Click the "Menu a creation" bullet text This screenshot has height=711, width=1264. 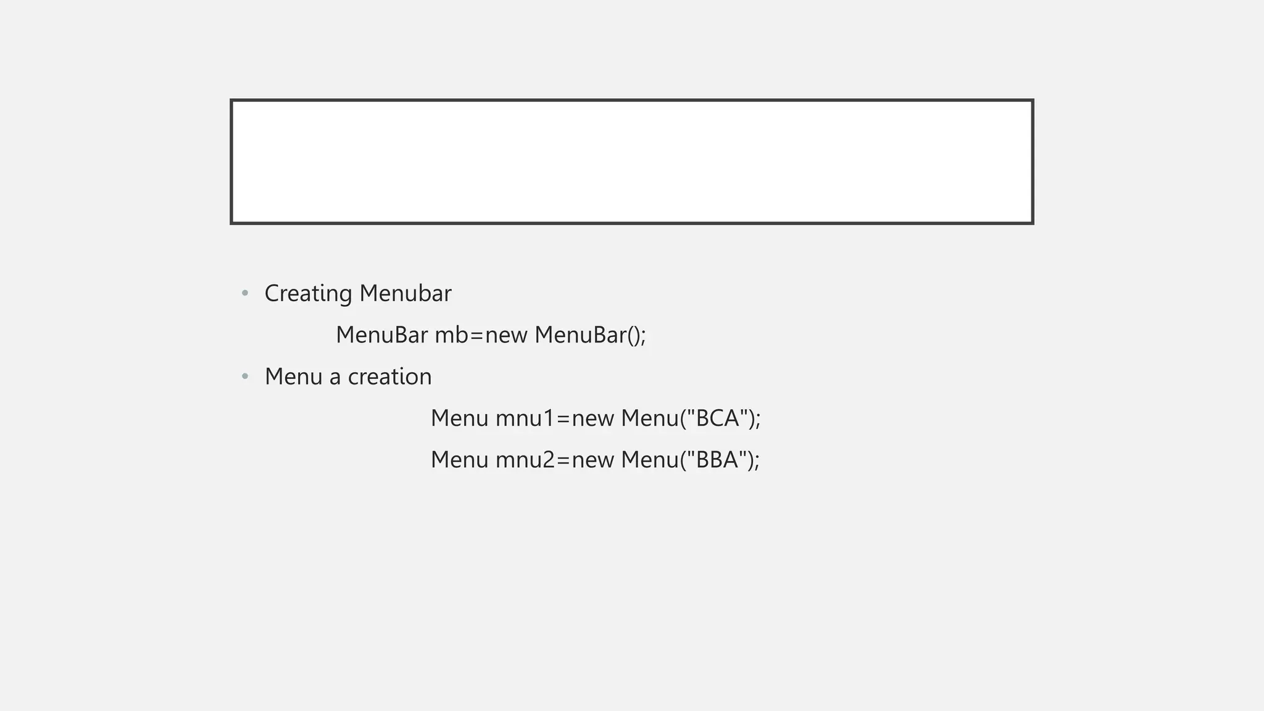[348, 376]
